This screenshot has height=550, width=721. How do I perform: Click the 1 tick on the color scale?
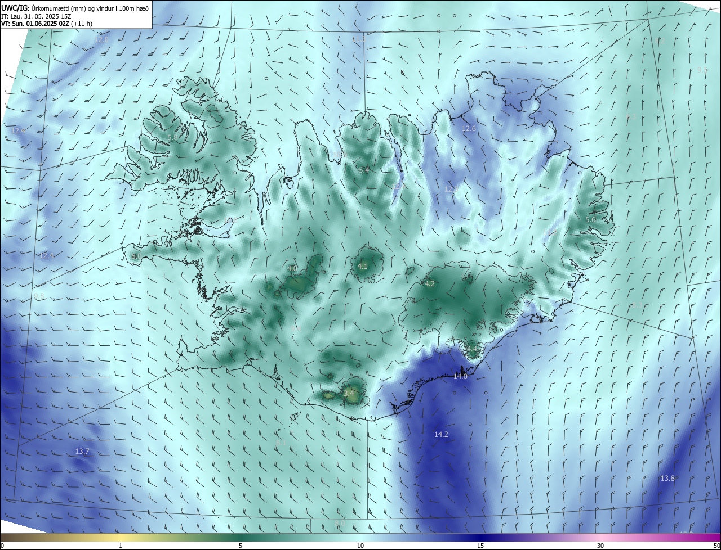point(121,546)
